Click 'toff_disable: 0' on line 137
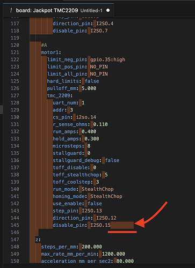195x268 pixels. [75, 167]
